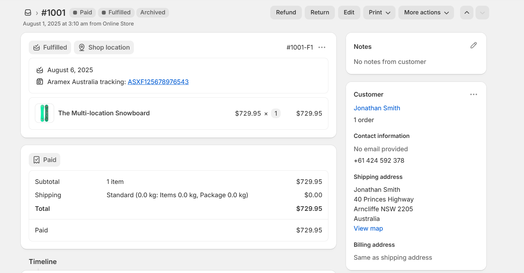Click the Multi-location Snowboard thumbnail

coord(45,113)
